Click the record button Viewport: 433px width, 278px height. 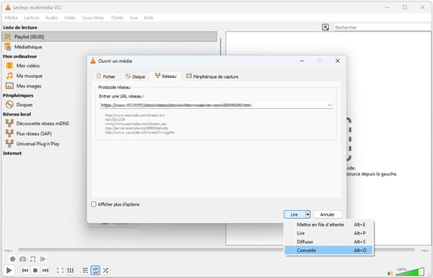tap(12, 259)
